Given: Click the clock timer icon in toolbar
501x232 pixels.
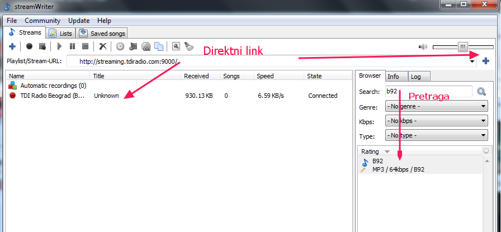Looking at the screenshot, I should pos(120,46).
